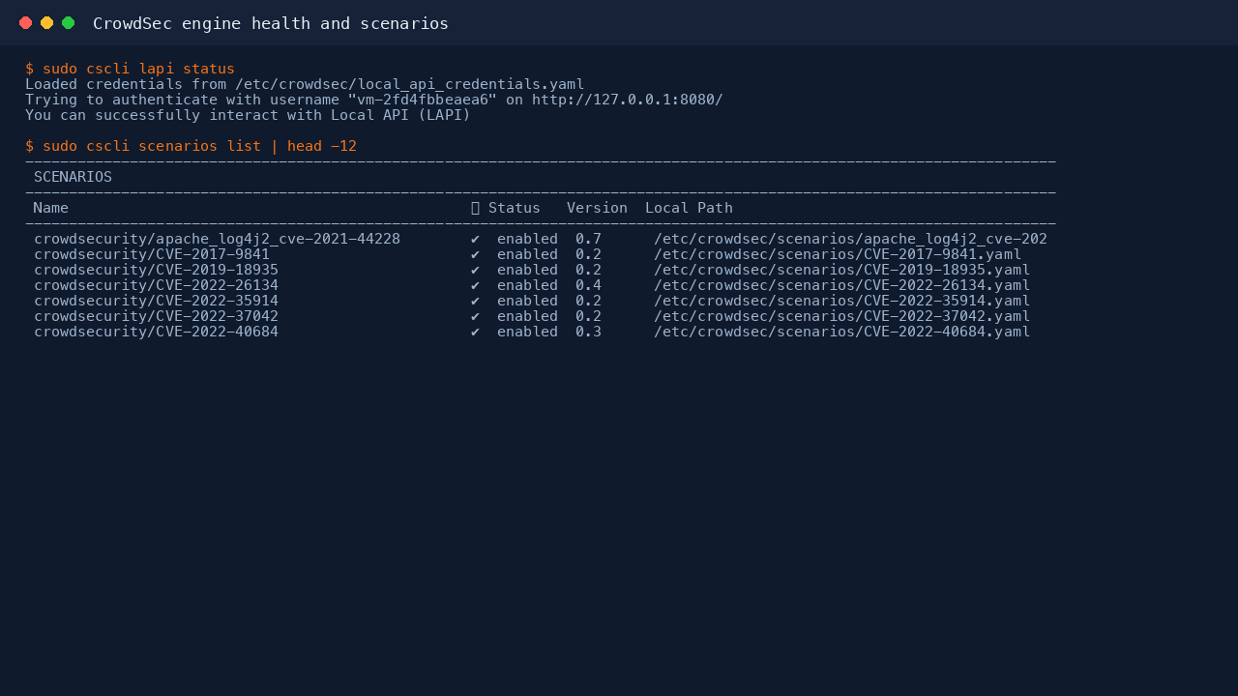
Task: Click the red close window dot
Action: click(25, 23)
